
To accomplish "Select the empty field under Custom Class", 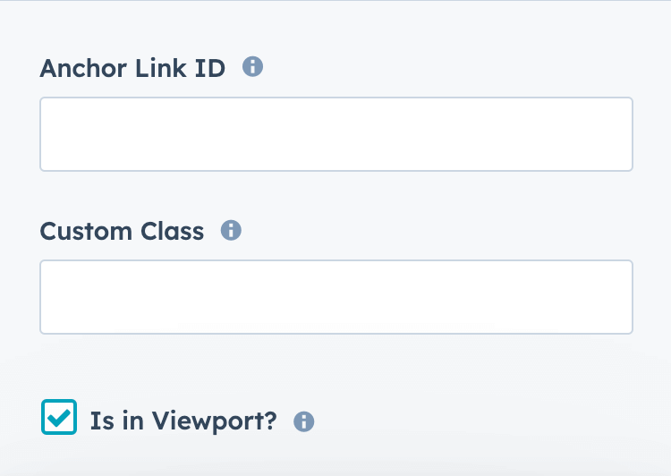I will tap(336, 297).
